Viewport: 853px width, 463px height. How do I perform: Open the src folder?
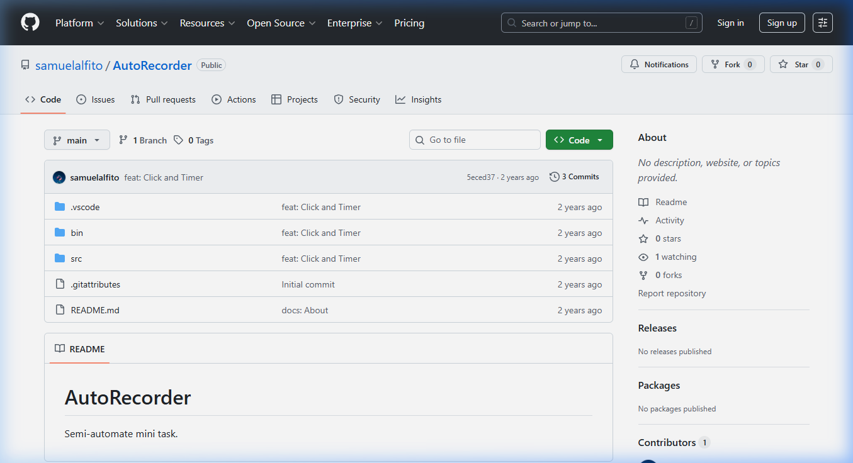coord(76,259)
